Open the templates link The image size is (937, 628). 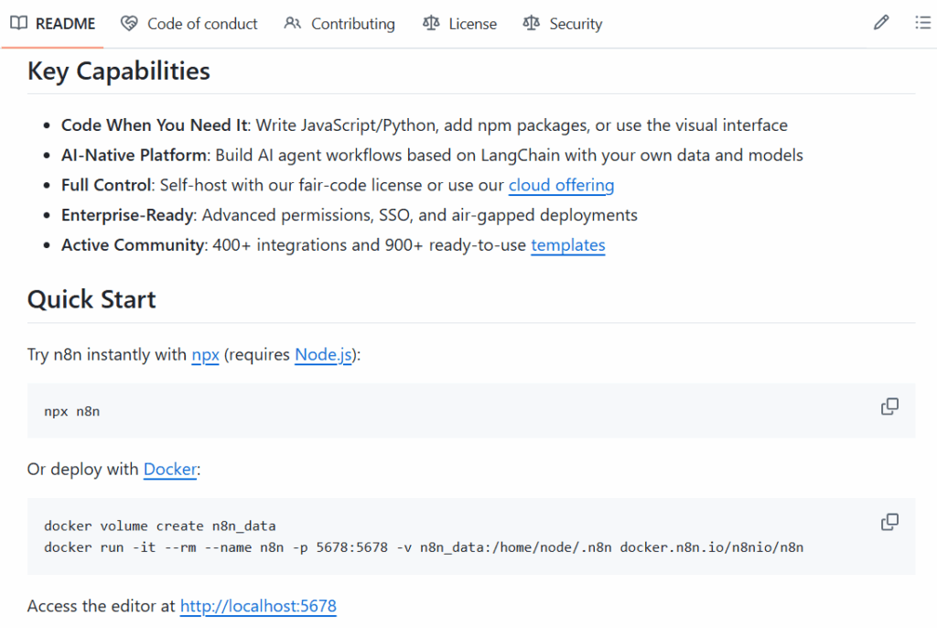[567, 245]
